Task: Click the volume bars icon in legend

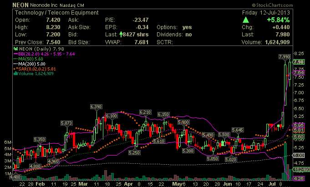Action: [x=15, y=74]
